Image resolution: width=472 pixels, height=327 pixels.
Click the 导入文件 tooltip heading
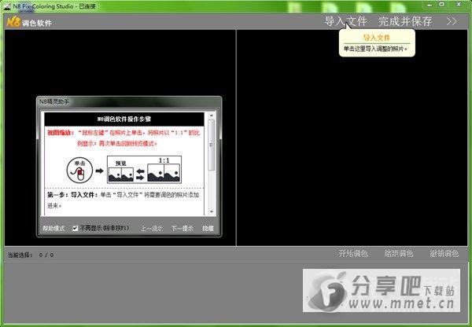tap(377, 38)
